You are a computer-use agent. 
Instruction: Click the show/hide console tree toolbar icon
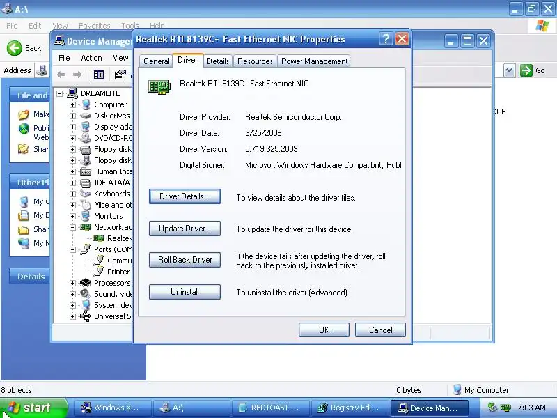[x=98, y=75]
